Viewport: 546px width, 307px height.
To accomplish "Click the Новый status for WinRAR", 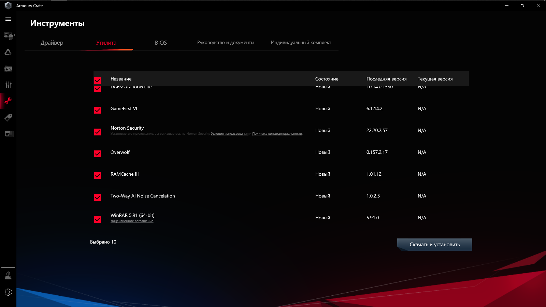I will coord(323,218).
